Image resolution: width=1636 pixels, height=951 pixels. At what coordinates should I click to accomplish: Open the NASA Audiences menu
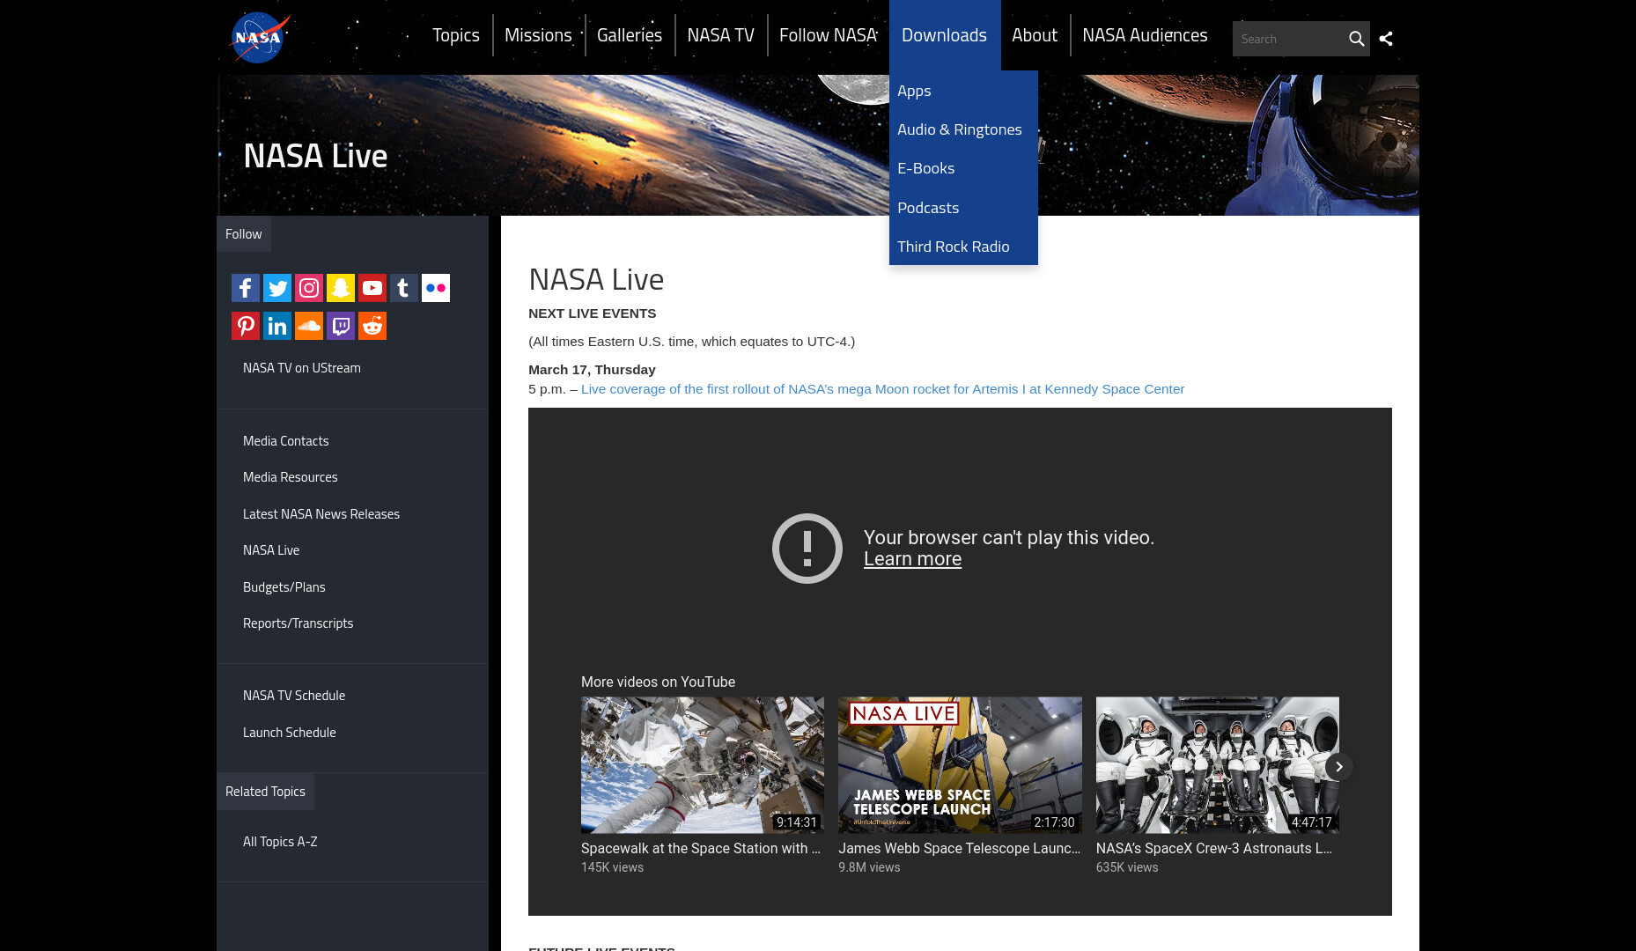1145,35
